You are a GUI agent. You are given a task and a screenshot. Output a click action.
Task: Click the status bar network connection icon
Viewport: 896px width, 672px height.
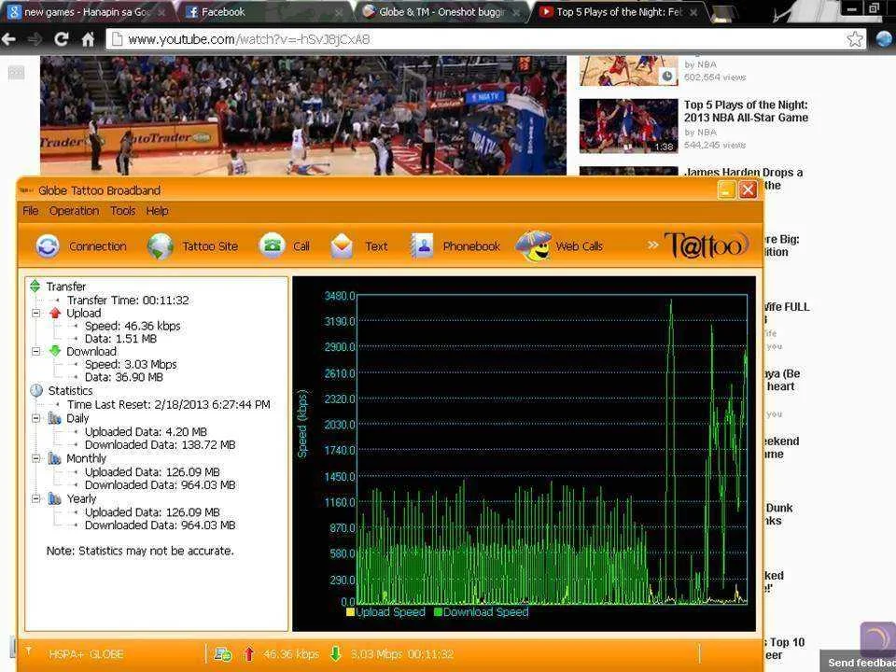(222, 654)
